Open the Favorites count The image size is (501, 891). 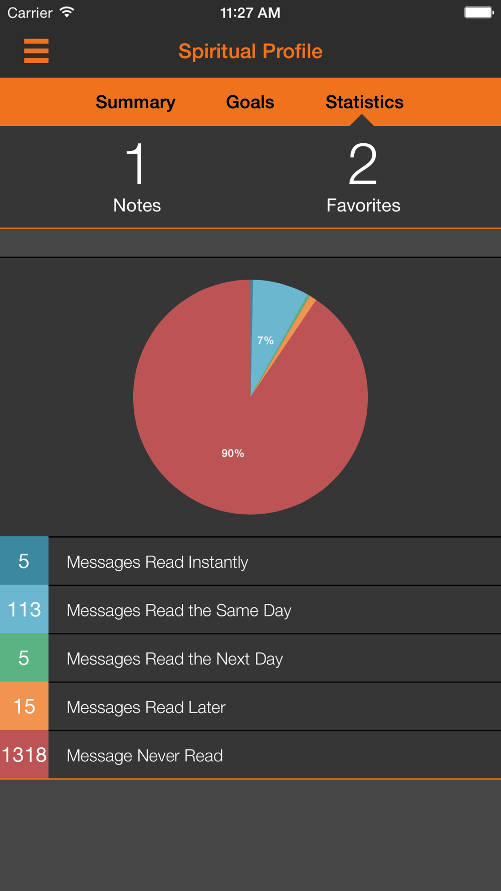coord(363,178)
